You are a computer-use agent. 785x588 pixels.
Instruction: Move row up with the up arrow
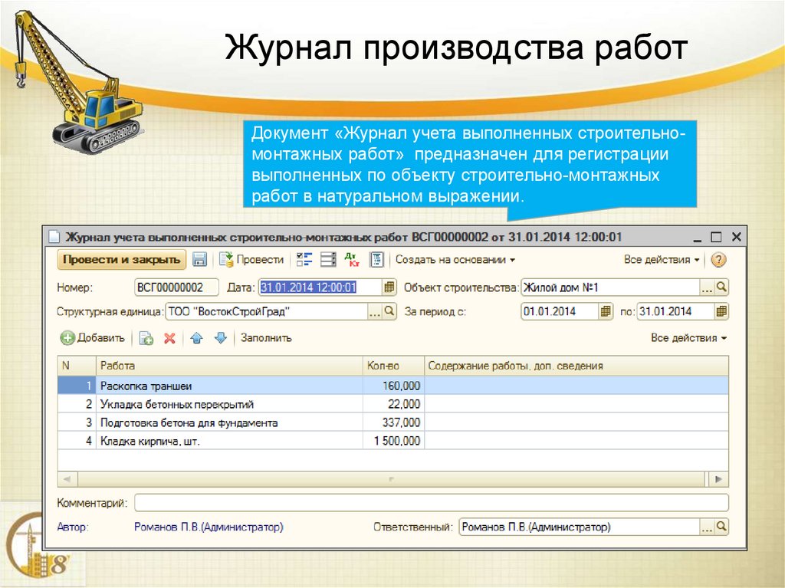tap(197, 338)
